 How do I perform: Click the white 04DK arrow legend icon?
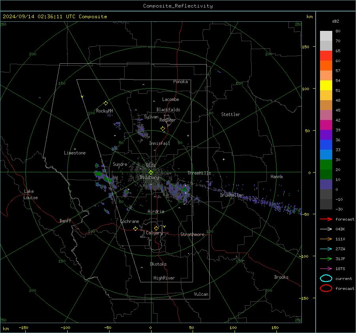pos(326,229)
